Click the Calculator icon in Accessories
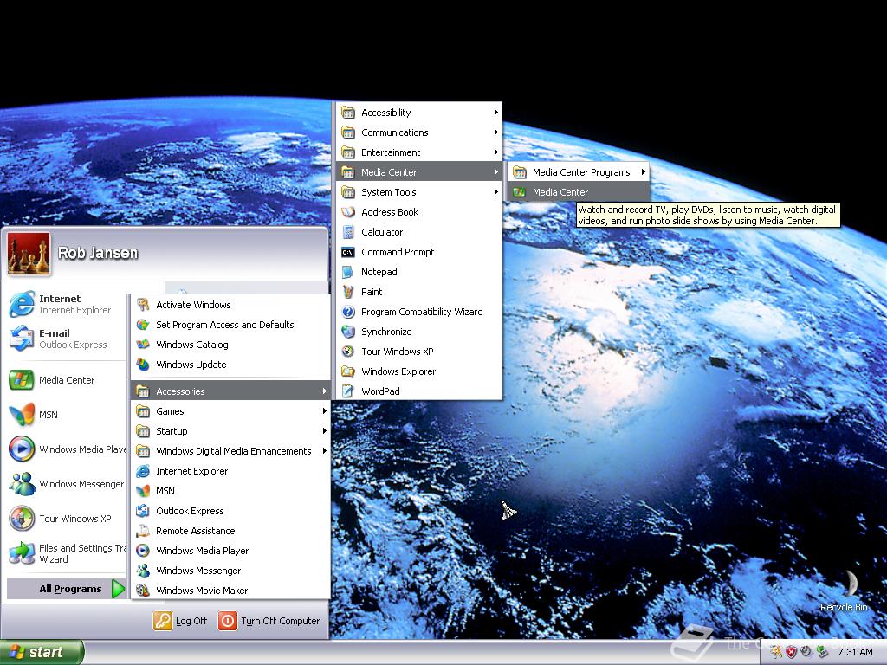 (348, 232)
